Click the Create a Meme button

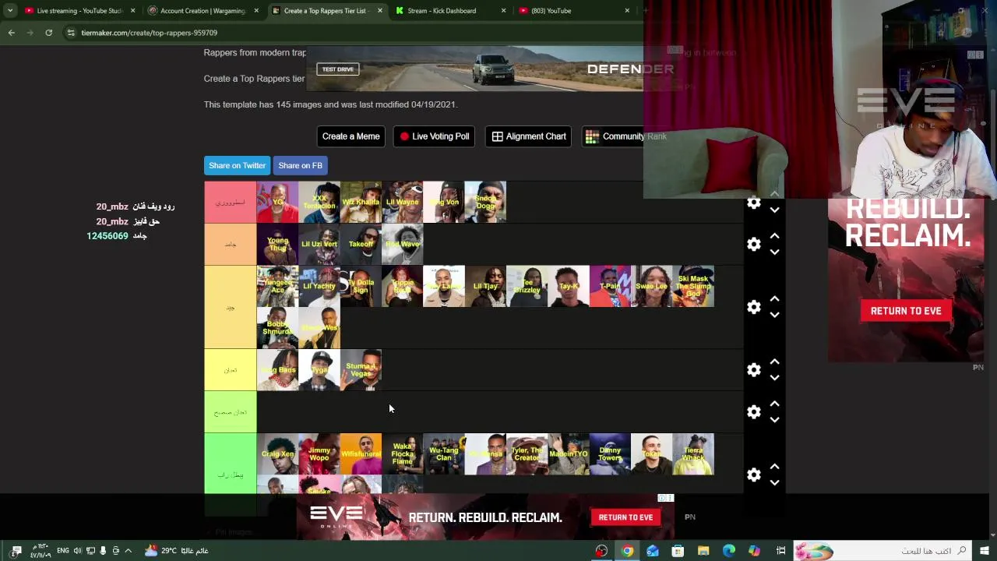351,136
